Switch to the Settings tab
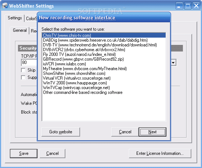The image size is (202, 168). (15, 18)
